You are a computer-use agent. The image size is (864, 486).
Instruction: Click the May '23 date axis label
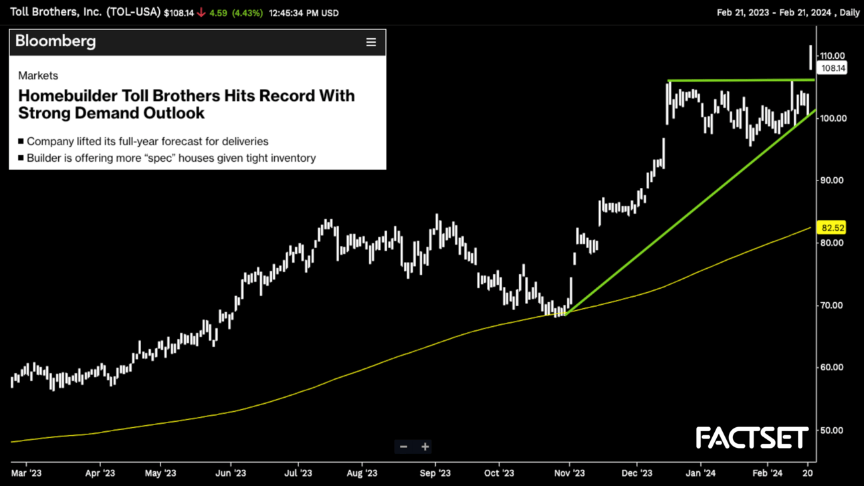pos(160,473)
